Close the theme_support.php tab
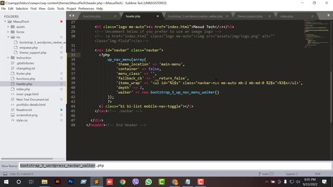 click(x=270, y=16)
